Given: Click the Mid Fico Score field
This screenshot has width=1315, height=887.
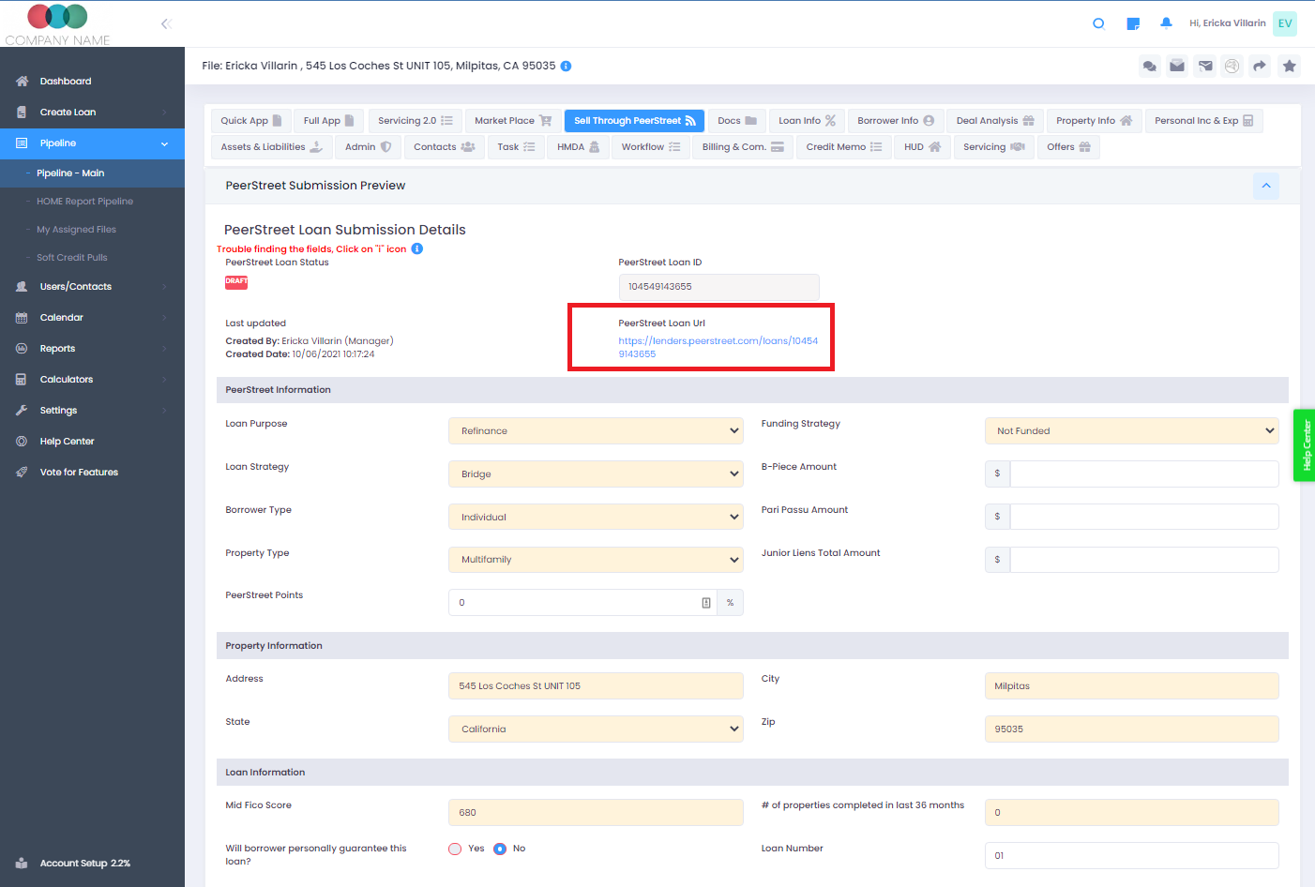Looking at the screenshot, I should coord(596,813).
